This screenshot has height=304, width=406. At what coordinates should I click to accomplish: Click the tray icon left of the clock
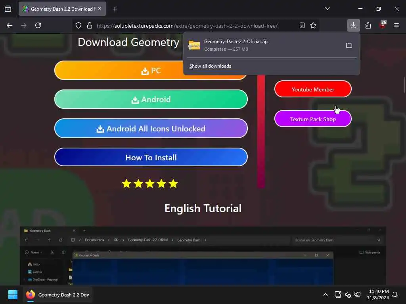pyautogui.click(x=357, y=294)
